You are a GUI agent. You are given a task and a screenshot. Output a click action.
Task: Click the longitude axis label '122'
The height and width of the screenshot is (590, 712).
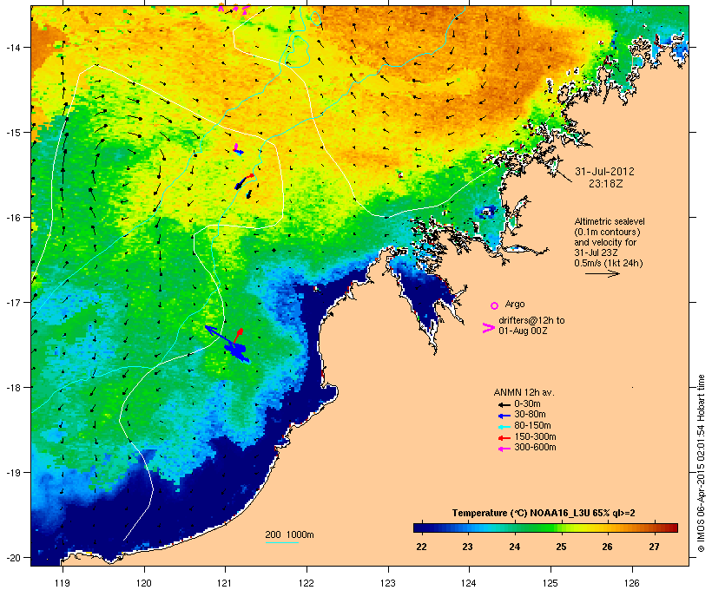click(307, 583)
